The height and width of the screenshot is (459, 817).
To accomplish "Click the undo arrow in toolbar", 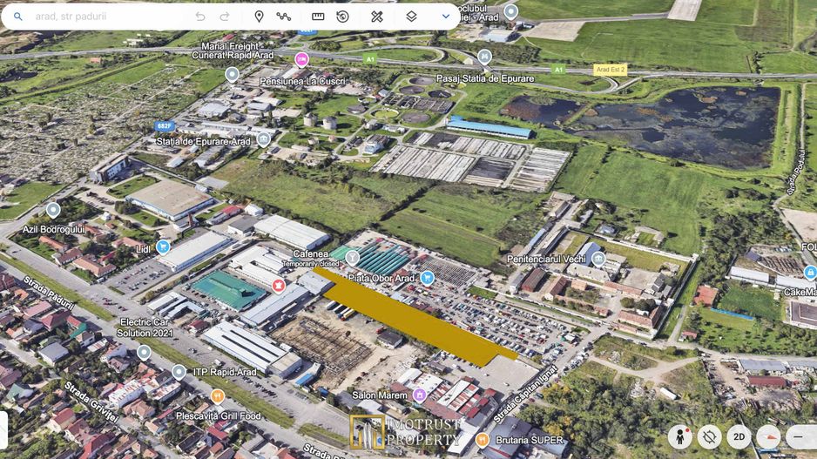I will (200, 17).
